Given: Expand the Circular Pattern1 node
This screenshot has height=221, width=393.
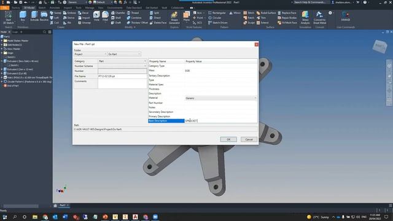Looking at the screenshot, I should [x=2, y=82].
